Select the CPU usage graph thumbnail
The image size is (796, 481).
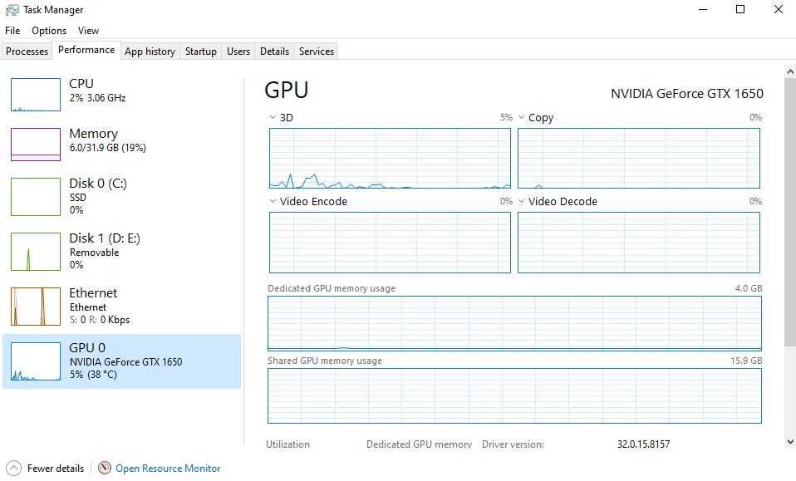tap(36, 95)
